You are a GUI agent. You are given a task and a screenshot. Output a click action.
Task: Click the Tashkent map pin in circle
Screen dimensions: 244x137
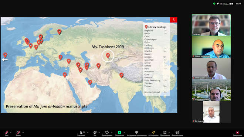click(108, 55)
